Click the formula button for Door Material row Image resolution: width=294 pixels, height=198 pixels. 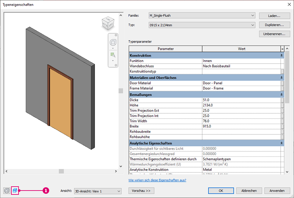282,83
